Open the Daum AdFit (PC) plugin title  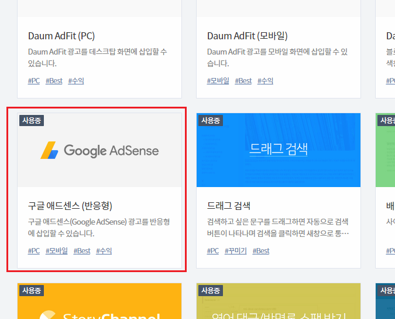(x=61, y=36)
